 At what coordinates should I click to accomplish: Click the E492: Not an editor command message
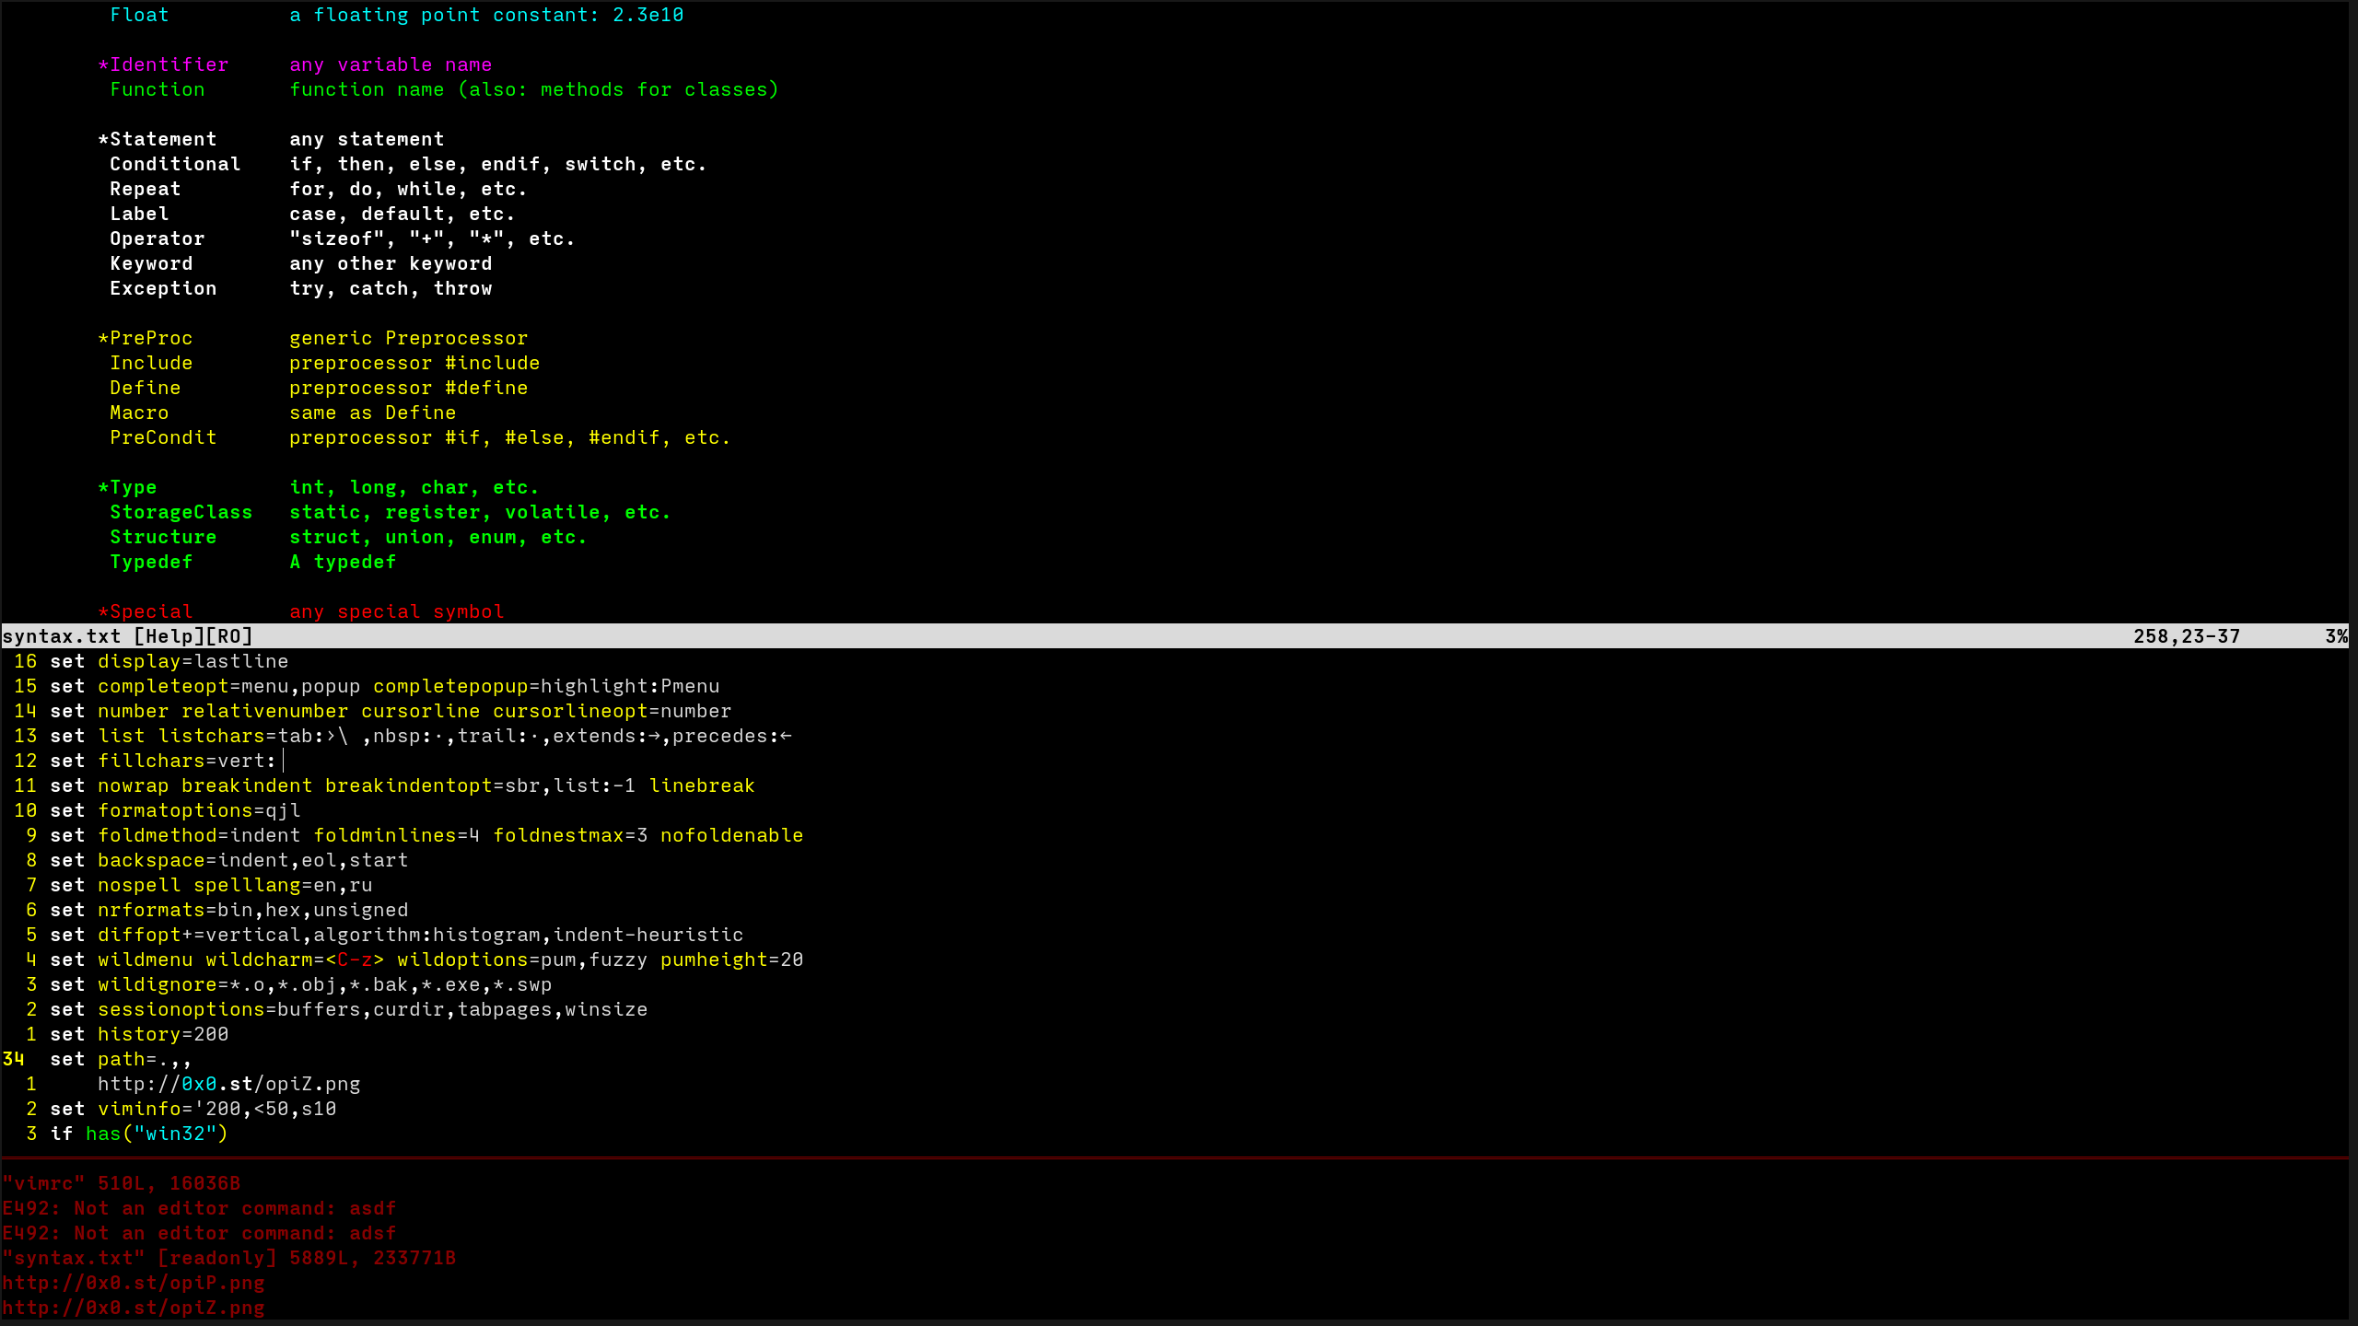[x=198, y=1208]
